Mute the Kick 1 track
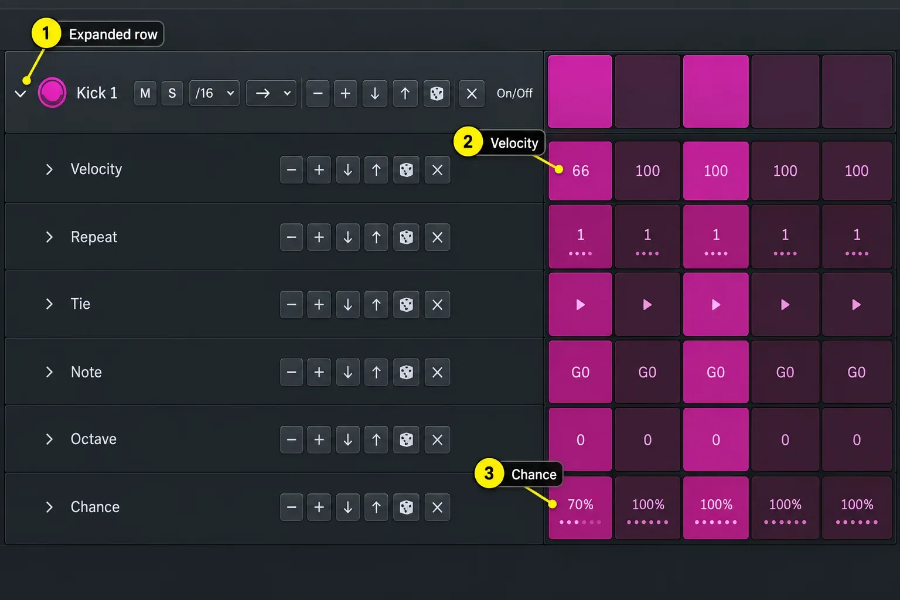 tap(145, 93)
